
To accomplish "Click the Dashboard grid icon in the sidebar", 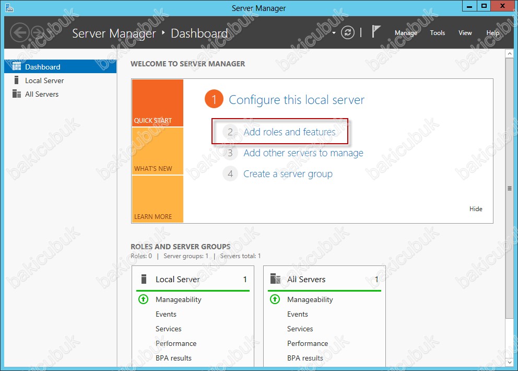I will 17,66.
